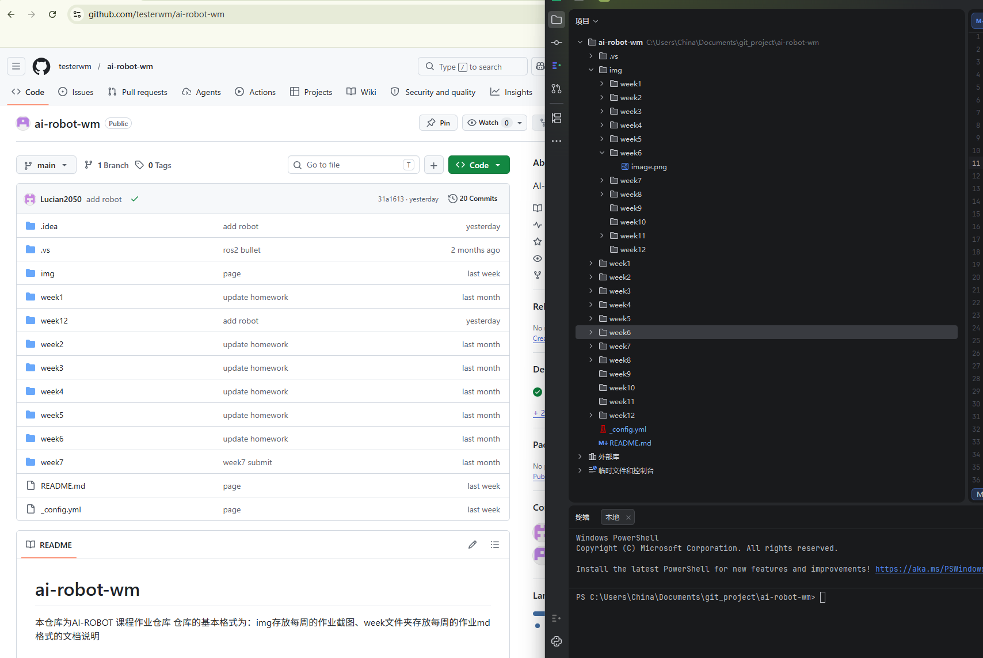The image size is (983, 658).
Task: Open Watch dropdown arrow
Action: [520, 123]
